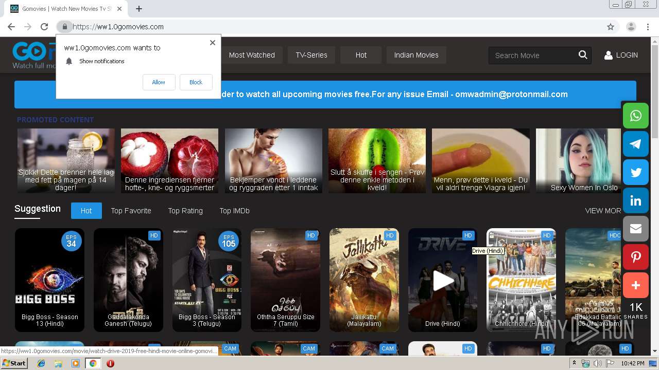Open Edakkad Battalion 06 (Malayalam) poster
659x370 pixels.
tap(594, 281)
